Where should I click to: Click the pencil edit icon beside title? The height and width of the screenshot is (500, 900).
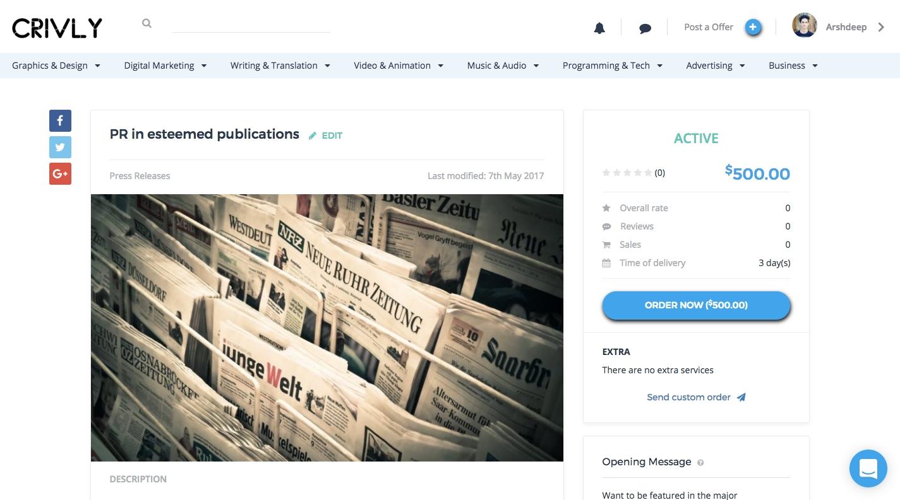tap(312, 136)
